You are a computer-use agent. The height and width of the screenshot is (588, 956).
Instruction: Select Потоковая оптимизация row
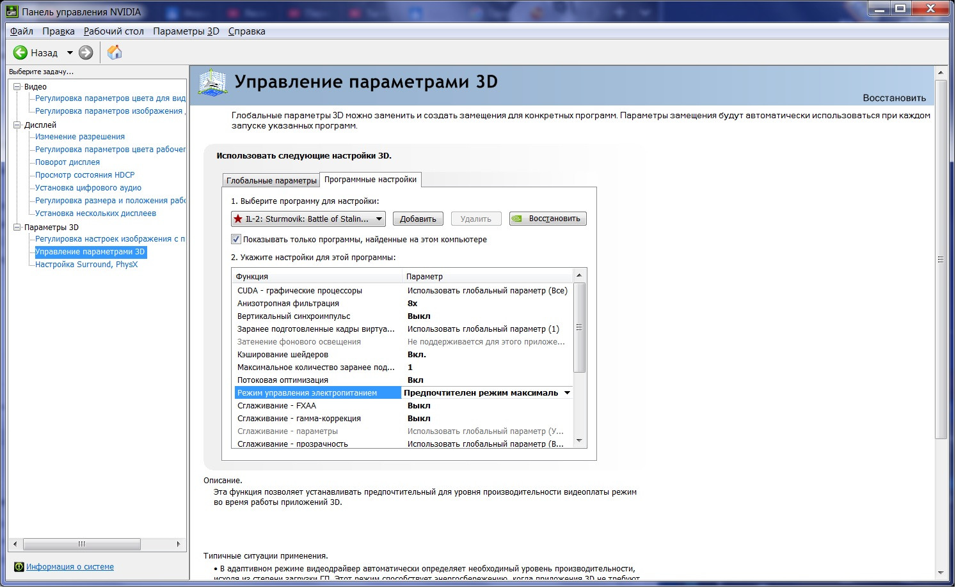click(402, 380)
